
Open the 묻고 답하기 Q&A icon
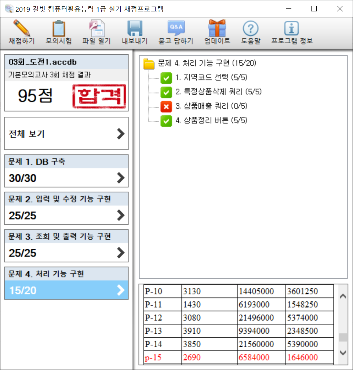pyautogui.click(x=176, y=28)
